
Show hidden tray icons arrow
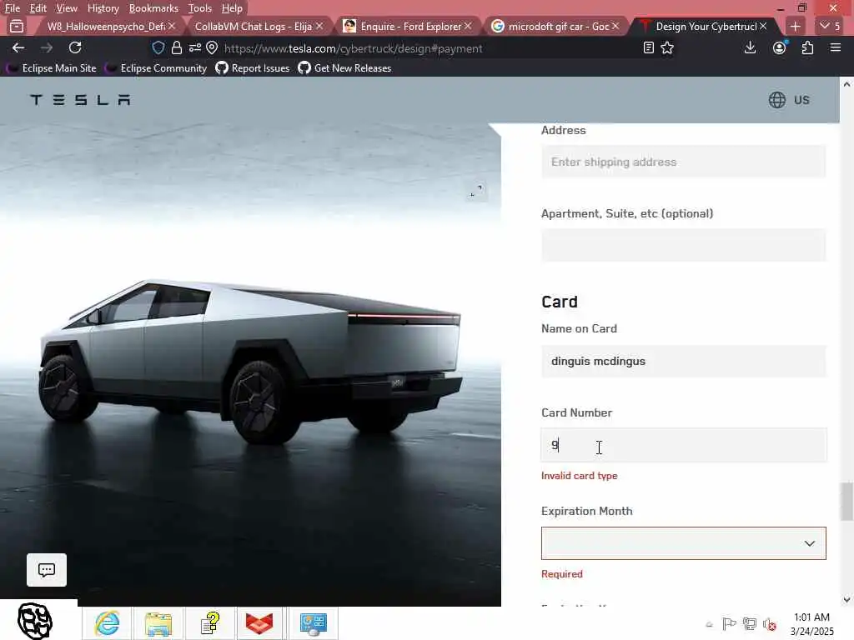(x=709, y=624)
